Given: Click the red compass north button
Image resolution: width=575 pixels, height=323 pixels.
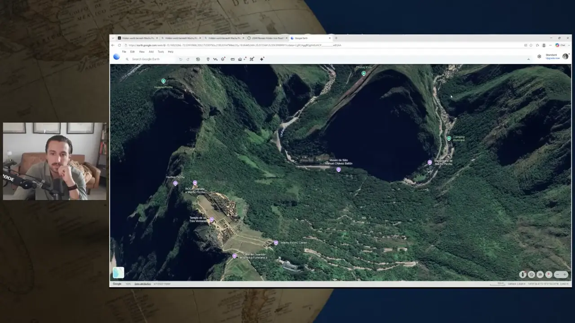Looking at the screenshot, I should [x=548, y=275].
